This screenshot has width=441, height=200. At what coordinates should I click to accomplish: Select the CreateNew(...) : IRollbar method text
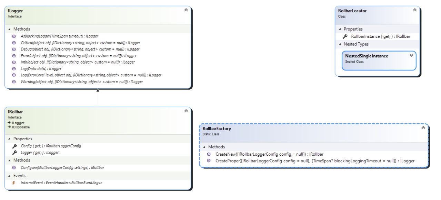[269, 154]
